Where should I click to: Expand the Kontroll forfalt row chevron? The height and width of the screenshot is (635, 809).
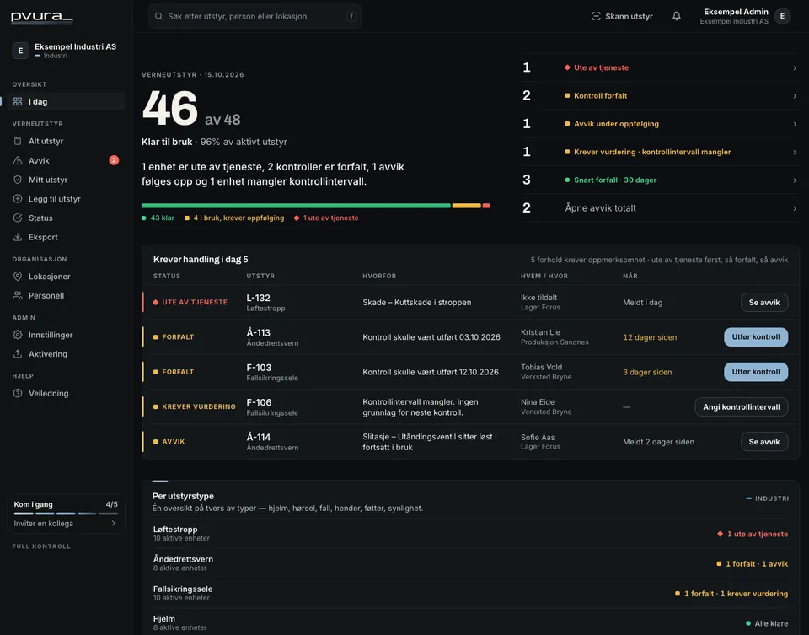pyautogui.click(x=795, y=95)
